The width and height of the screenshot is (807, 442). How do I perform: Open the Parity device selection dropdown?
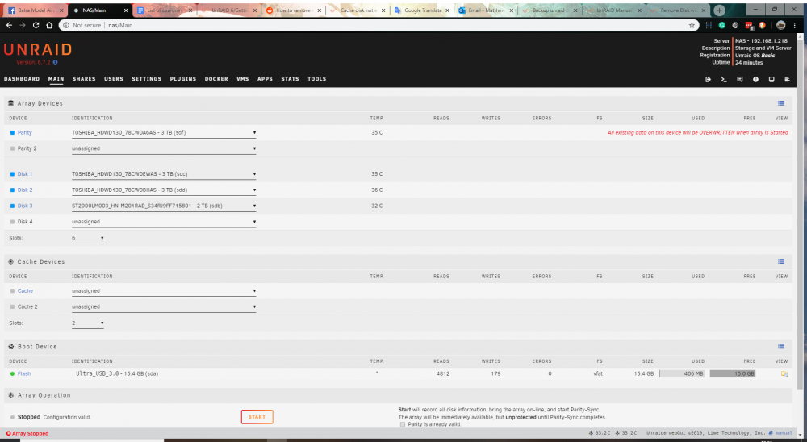point(164,133)
